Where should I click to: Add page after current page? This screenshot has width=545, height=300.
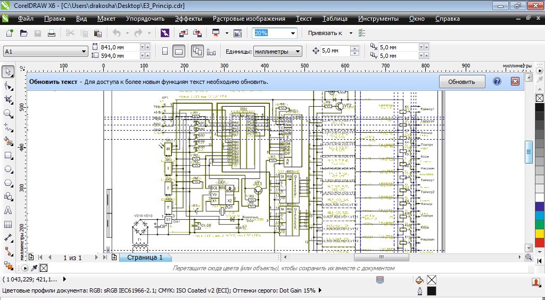[114, 258]
